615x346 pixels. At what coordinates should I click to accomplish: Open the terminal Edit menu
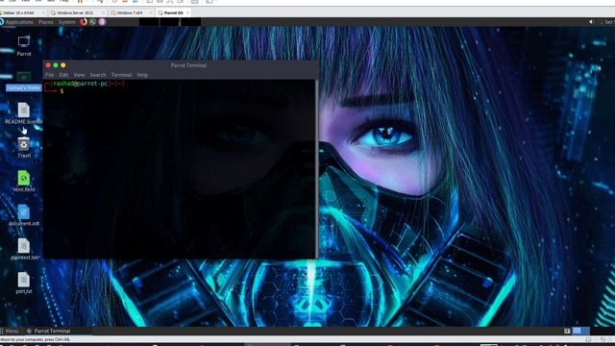click(x=63, y=75)
